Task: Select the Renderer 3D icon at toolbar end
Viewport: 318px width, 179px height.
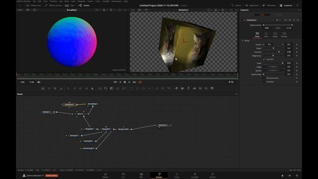Action: (212, 89)
